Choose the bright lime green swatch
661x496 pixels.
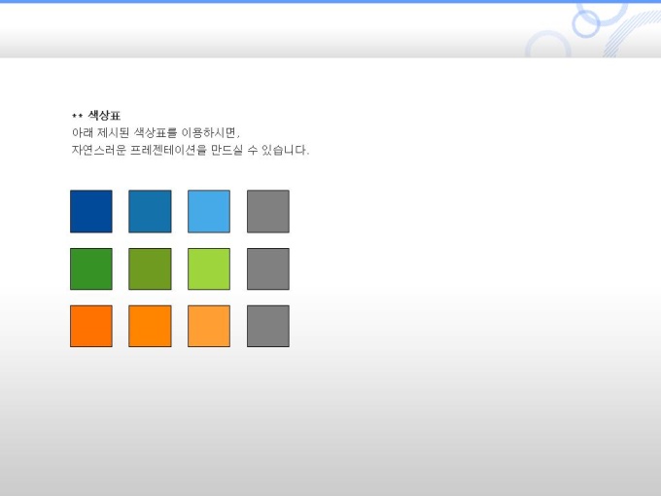(x=209, y=268)
